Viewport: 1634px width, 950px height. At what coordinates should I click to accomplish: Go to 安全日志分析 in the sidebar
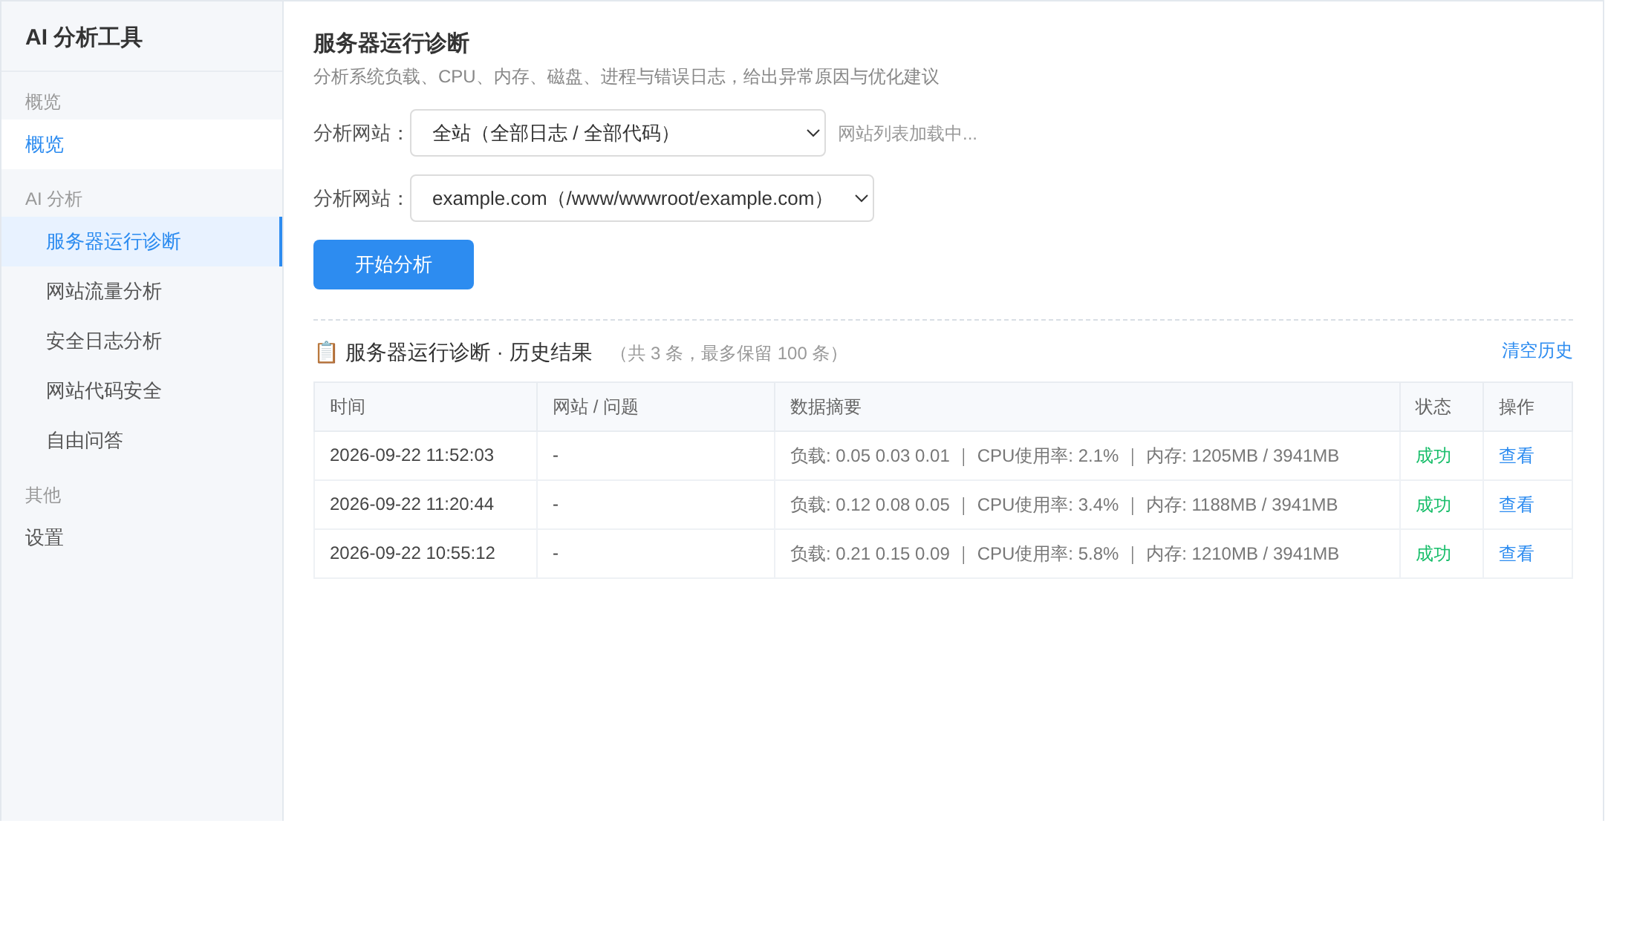[x=141, y=341]
